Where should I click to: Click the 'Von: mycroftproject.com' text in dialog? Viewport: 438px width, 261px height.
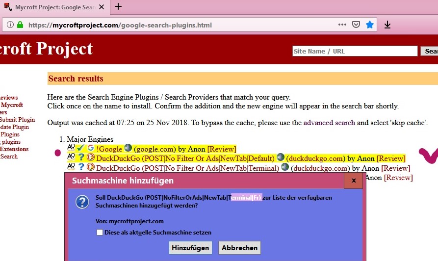point(129,221)
